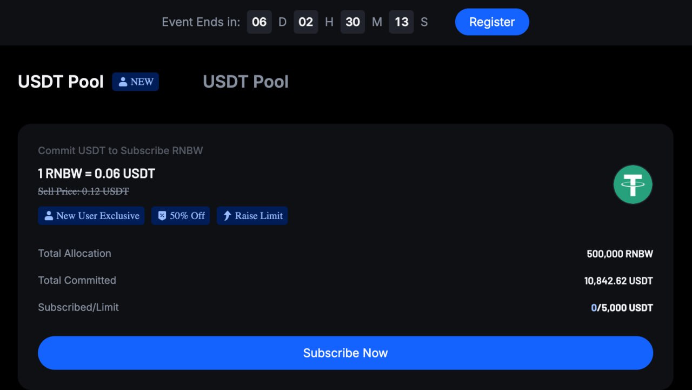Click the Subscribe Now button
The height and width of the screenshot is (390, 692).
click(x=345, y=353)
